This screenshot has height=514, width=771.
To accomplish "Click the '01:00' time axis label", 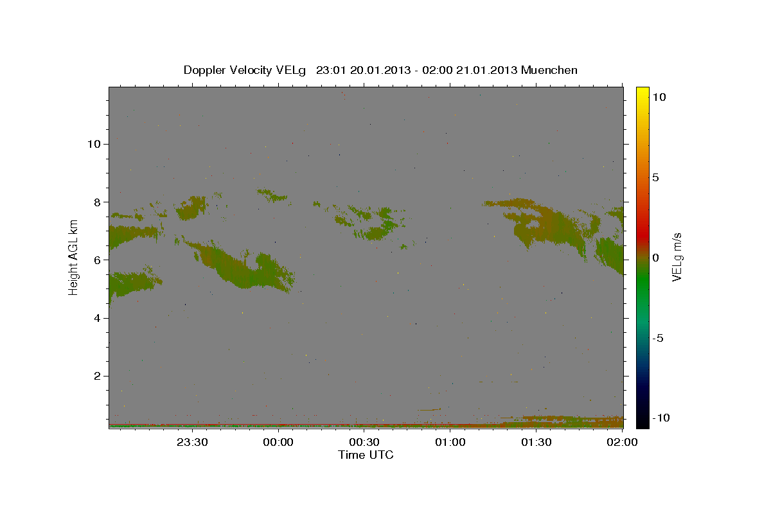I will point(450,442).
